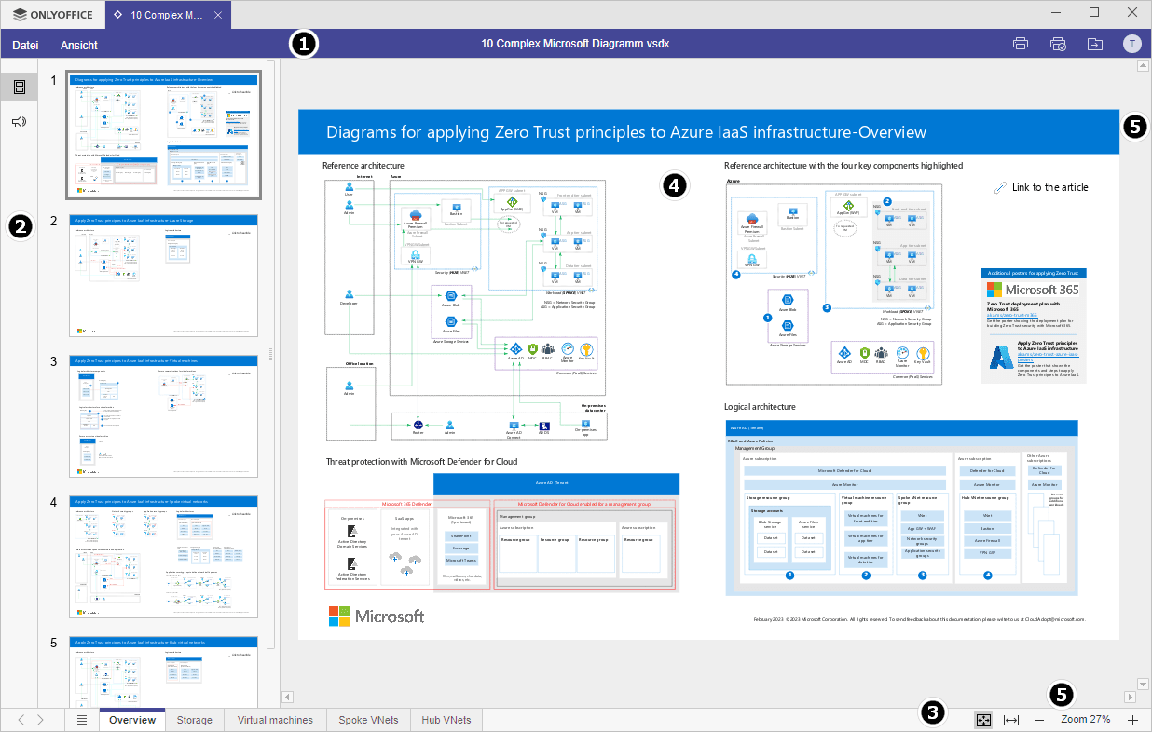The height and width of the screenshot is (732, 1152).
Task: Switch to the Overview sheet tab
Action: tap(131, 720)
